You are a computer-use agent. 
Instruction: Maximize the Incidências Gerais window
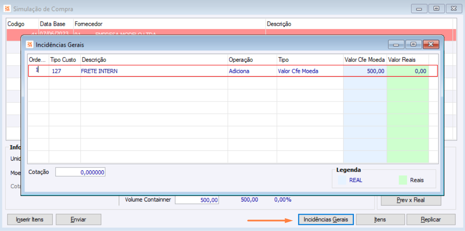point(413,45)
